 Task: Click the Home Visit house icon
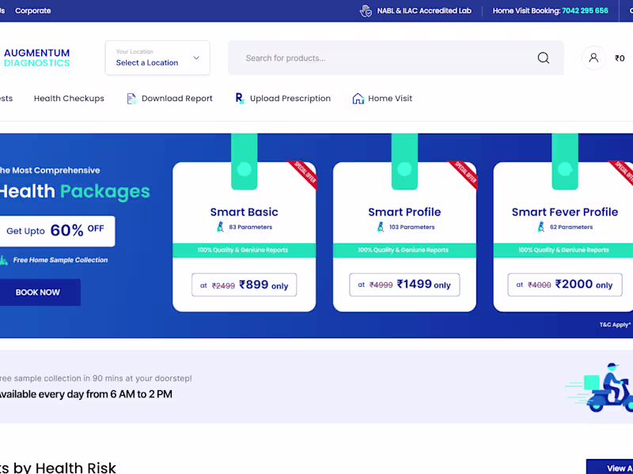(358, 98)
